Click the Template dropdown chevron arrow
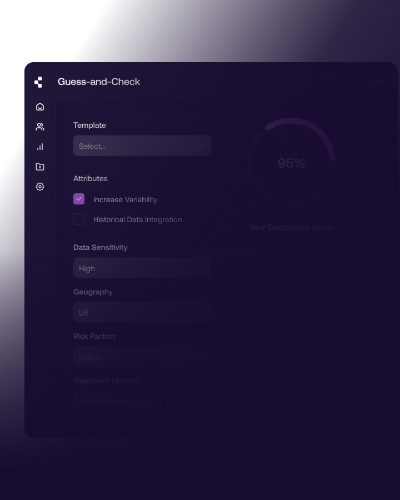This screenshot has width=400, height=500. pyautogui.click(x=202, y=146)
